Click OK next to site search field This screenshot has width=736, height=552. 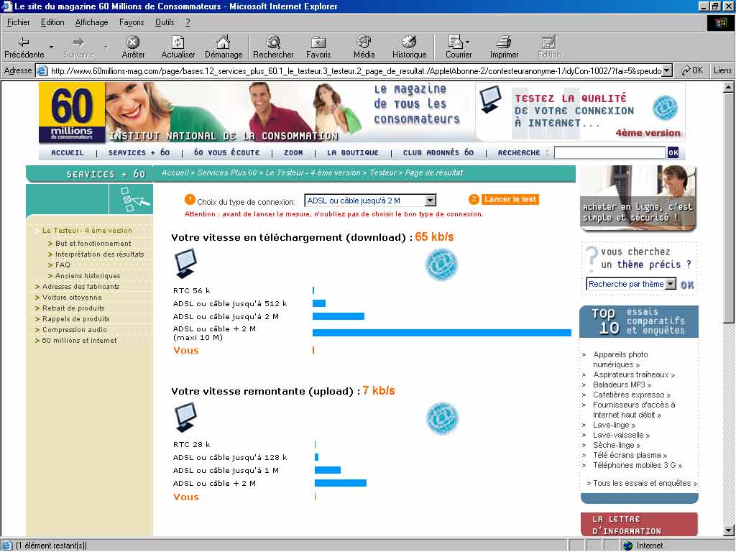pyautogui.click(x=673, y=152)
